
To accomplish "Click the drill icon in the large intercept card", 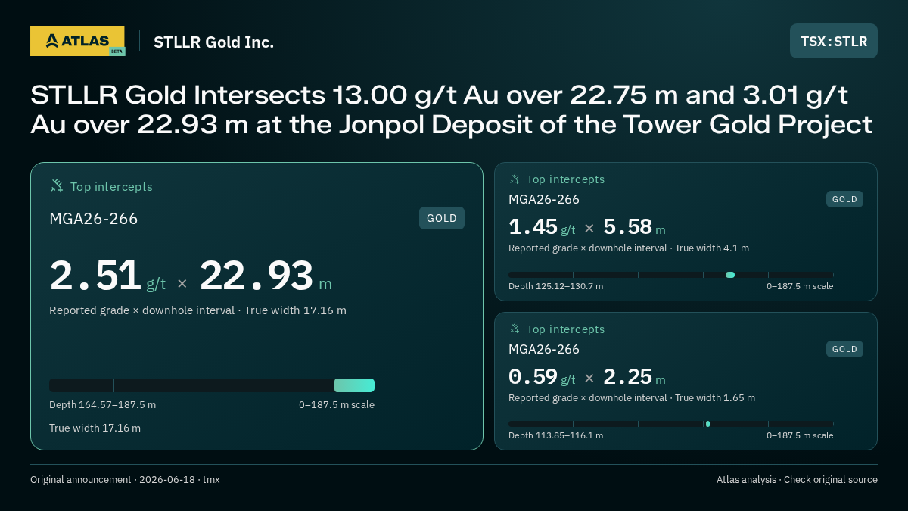I will click(57, 185).
